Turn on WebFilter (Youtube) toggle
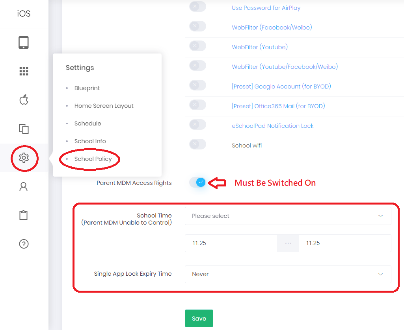404x330 pixels. tap(197, 46)
